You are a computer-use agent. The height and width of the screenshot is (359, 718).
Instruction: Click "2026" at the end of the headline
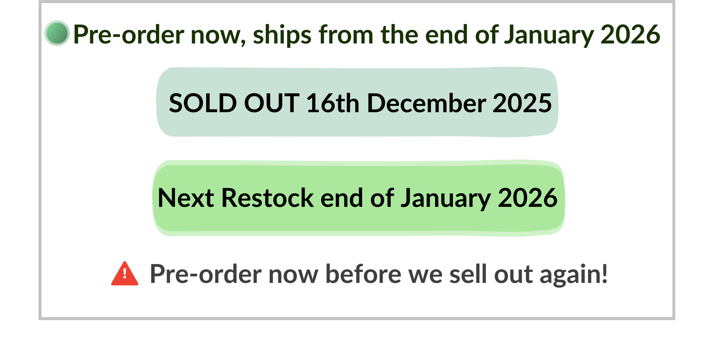(630, 35)
